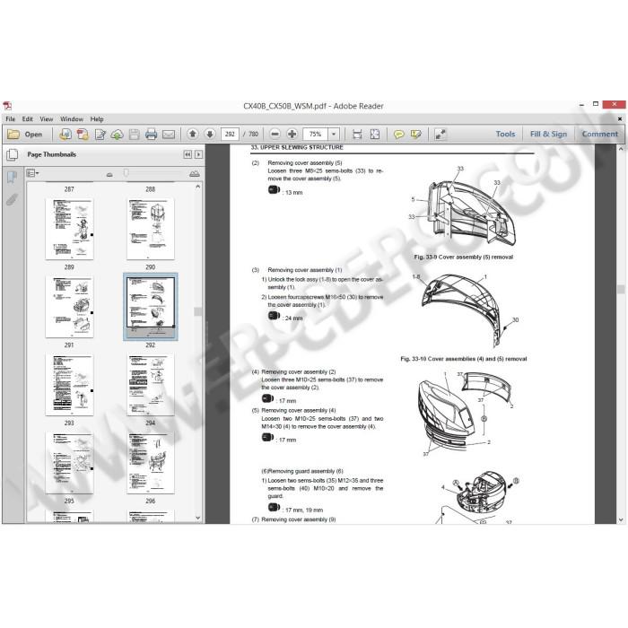Screen dimensions: 628x628
Task: Click the Read Mode expand icon
Action: (440, 135)
